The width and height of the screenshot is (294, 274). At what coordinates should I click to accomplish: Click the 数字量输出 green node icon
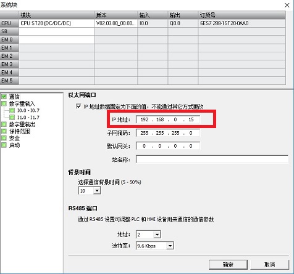pos(4,124)
